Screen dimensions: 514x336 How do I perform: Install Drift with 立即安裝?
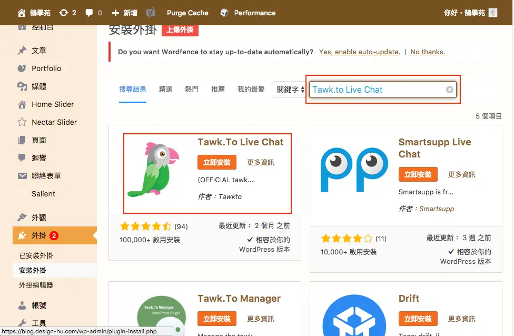point(418,319)
